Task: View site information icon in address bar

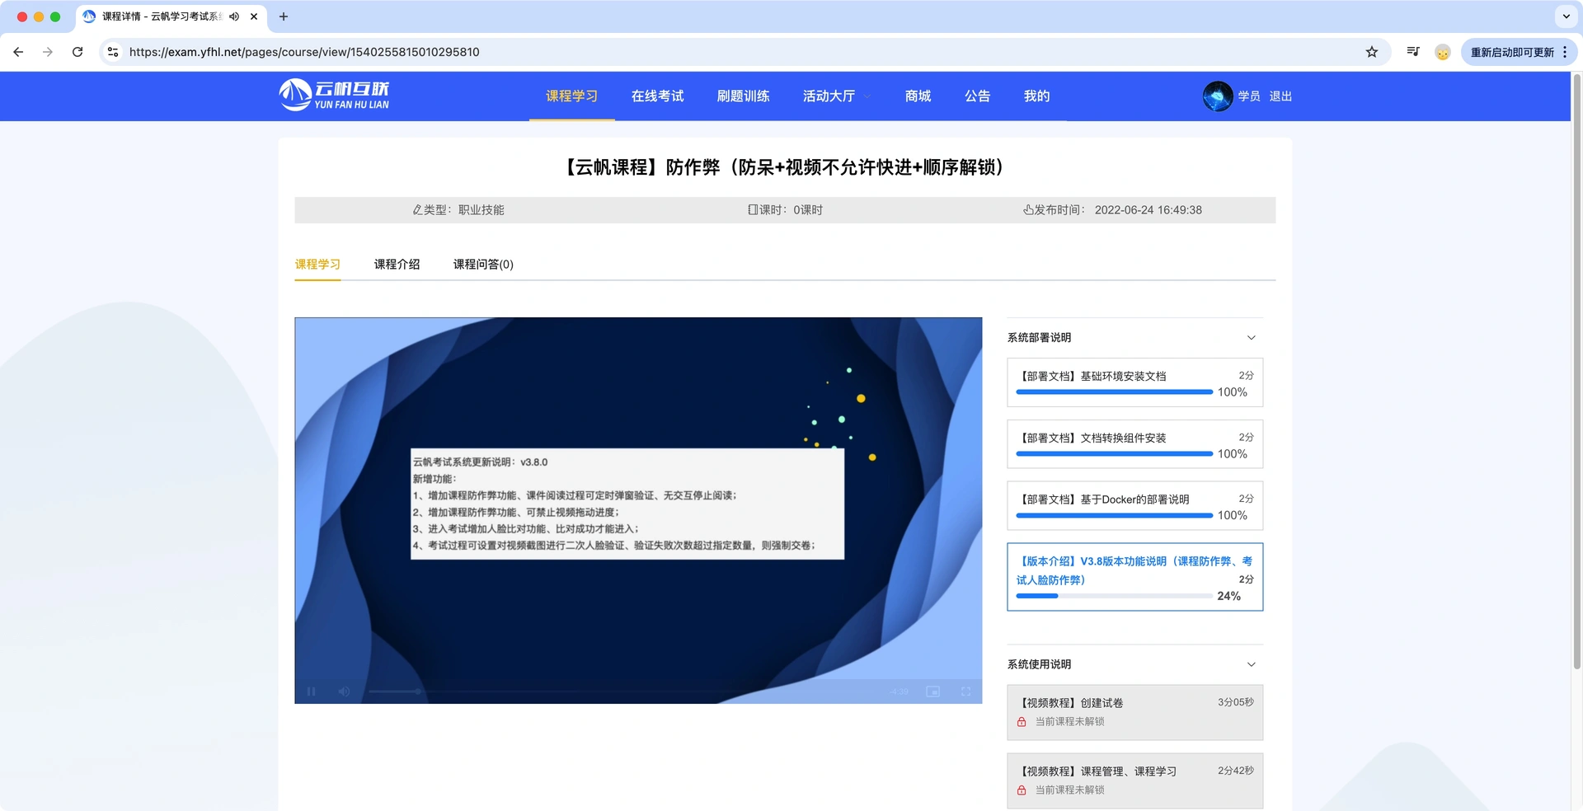Action: point(113,52)
